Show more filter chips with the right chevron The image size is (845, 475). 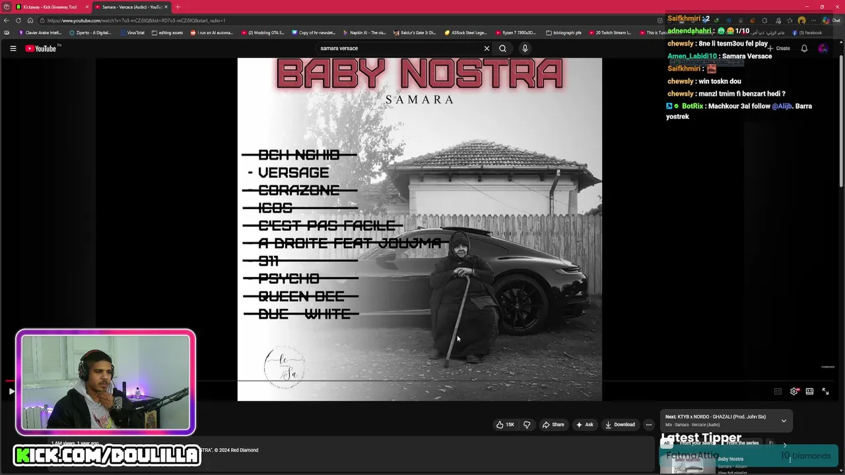tap(785, 445)
